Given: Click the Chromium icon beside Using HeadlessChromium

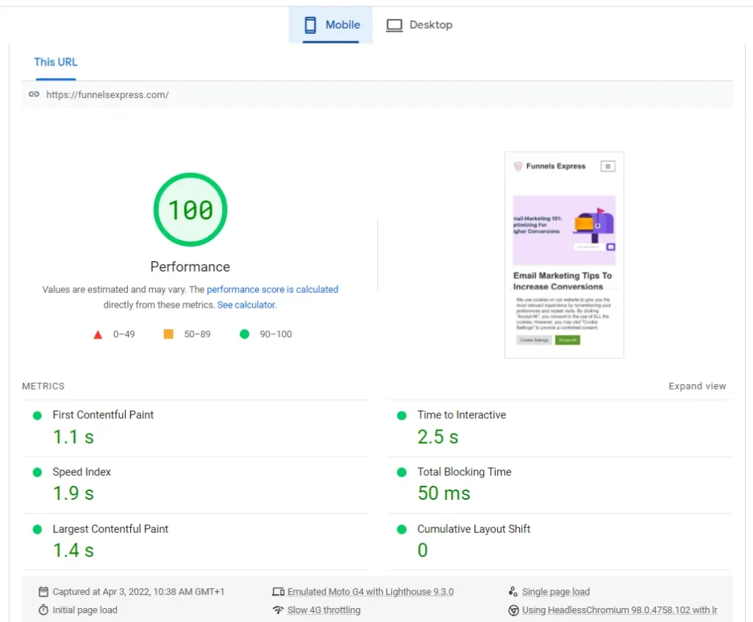Looking at the screenshot, I should click(513, 610).
